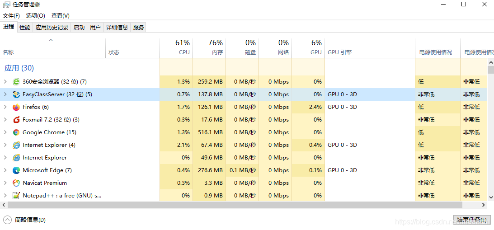Open the 文件(F) menu
The image size is (494, 230).
pyautogui.click(x=11, y=16)
